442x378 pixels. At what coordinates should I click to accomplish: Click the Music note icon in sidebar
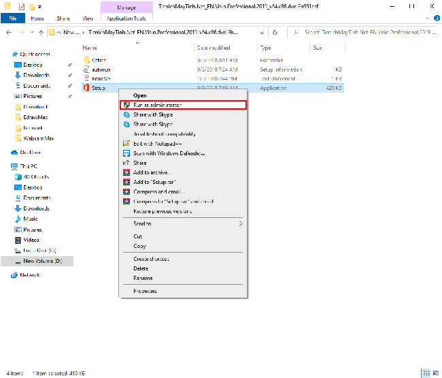click(x=18, y=219)
